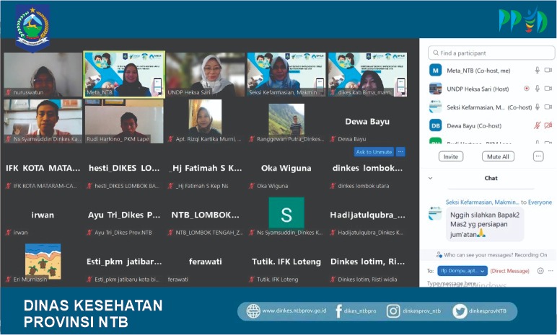Collapse the Chat panel chevron
This screenshot has width=557, height=335.
pyautogui.click(x=430, y=178)
